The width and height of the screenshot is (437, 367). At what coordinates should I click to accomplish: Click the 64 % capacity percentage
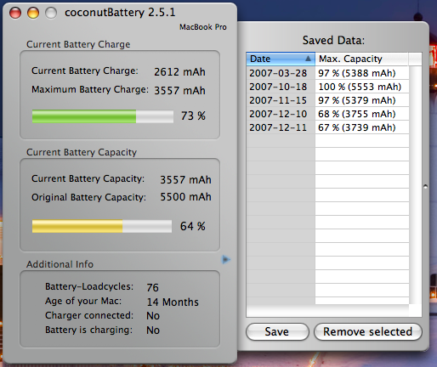[193, 226]
